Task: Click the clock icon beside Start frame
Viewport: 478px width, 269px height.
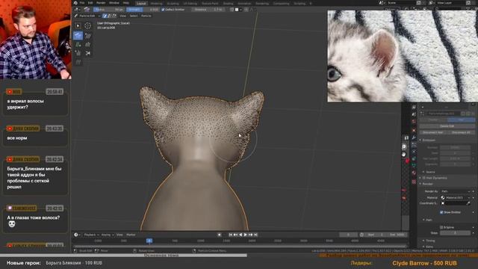Action: 361,235
